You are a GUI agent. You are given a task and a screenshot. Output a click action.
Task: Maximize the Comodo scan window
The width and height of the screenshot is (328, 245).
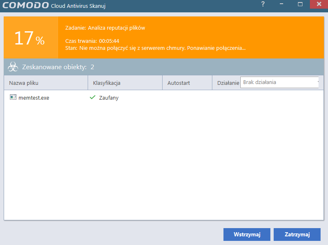[x=300, y=5]
